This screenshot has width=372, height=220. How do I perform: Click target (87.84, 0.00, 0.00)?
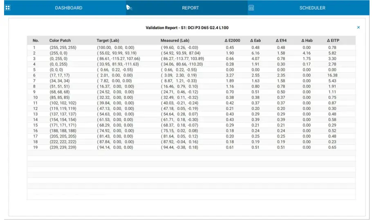tap(115, 142)
